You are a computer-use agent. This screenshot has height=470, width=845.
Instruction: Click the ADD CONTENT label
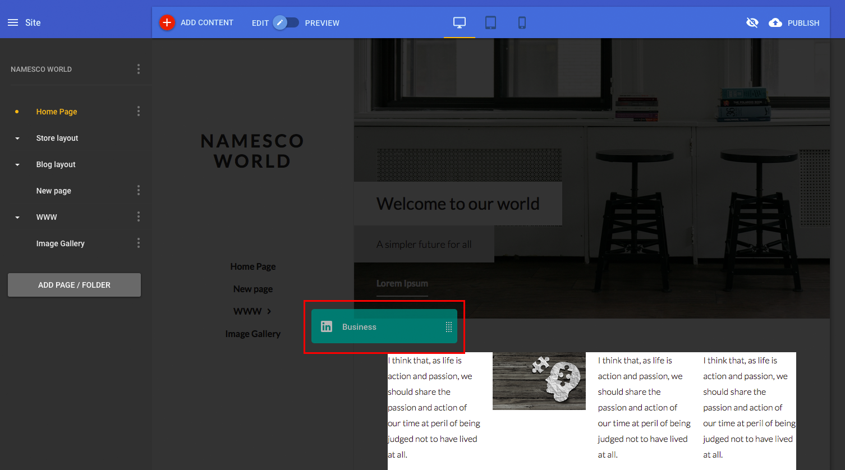click(207, 22)
